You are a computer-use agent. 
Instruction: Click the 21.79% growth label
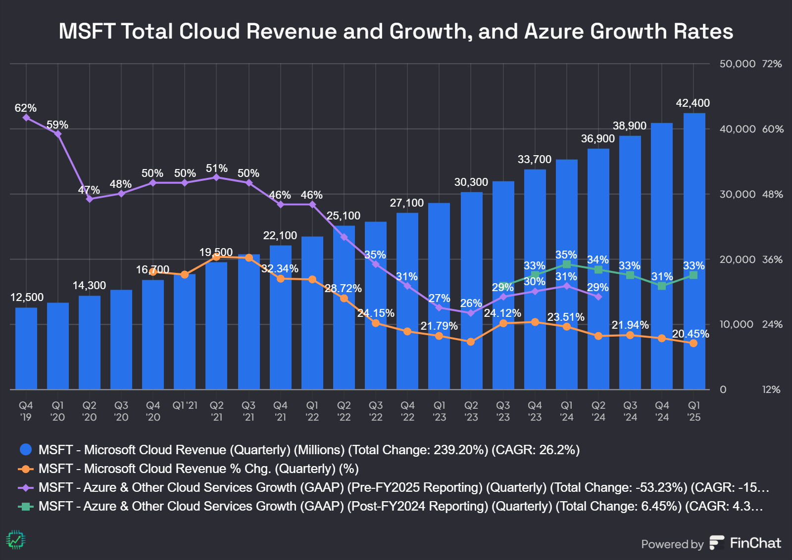[x=439, y=326]
